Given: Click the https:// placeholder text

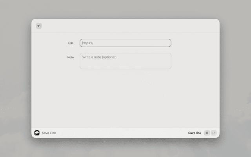Looking at the screenshot, I should pyautogui.click(x=88, y=43).
